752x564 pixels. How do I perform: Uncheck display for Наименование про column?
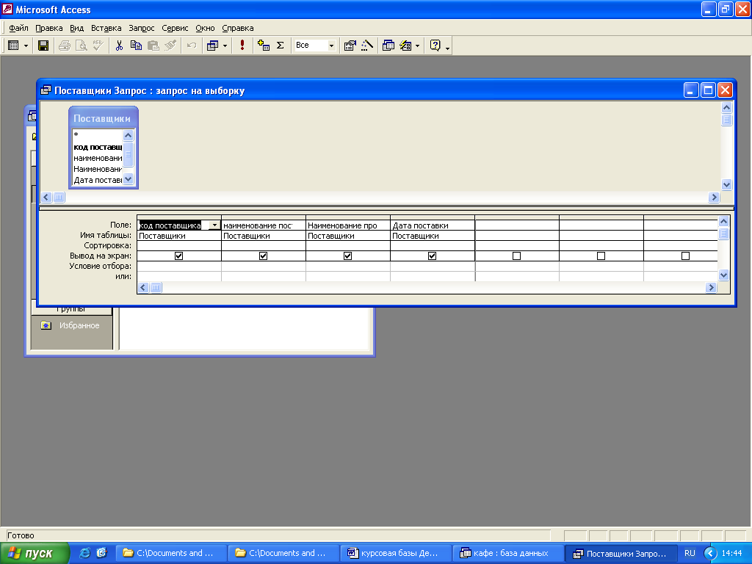pyautogui.click(x=347, y=256)
